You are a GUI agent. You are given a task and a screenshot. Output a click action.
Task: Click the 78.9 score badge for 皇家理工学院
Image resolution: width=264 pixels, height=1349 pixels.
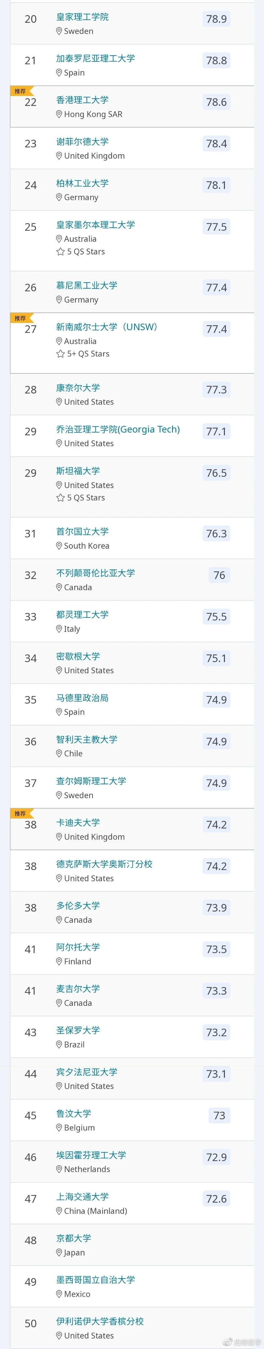(x=216, y=19)
